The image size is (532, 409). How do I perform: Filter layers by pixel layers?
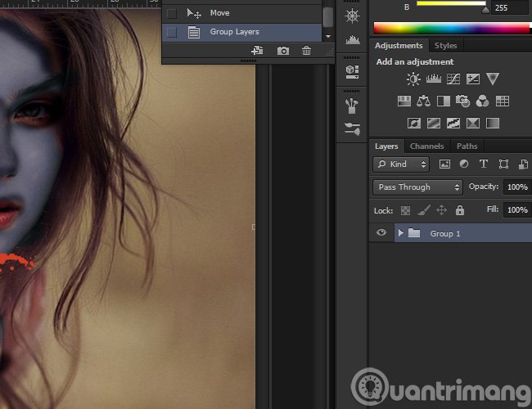tap(444, 164)
